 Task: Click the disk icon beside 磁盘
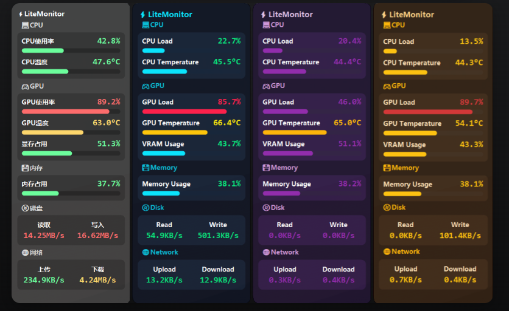pos(25,208)
